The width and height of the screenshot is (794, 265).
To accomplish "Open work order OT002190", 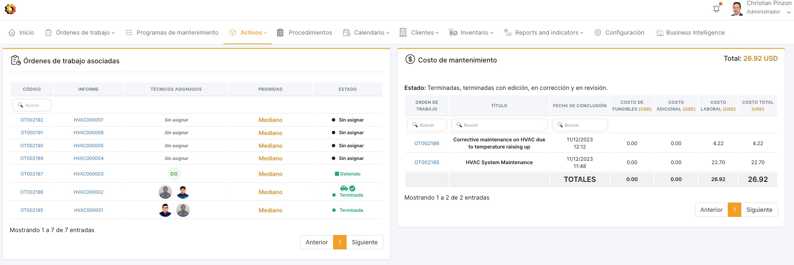I will 32,146.
